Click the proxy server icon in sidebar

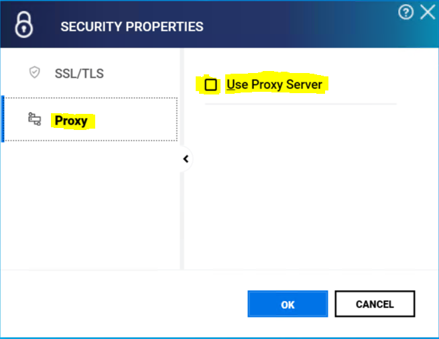35,120
